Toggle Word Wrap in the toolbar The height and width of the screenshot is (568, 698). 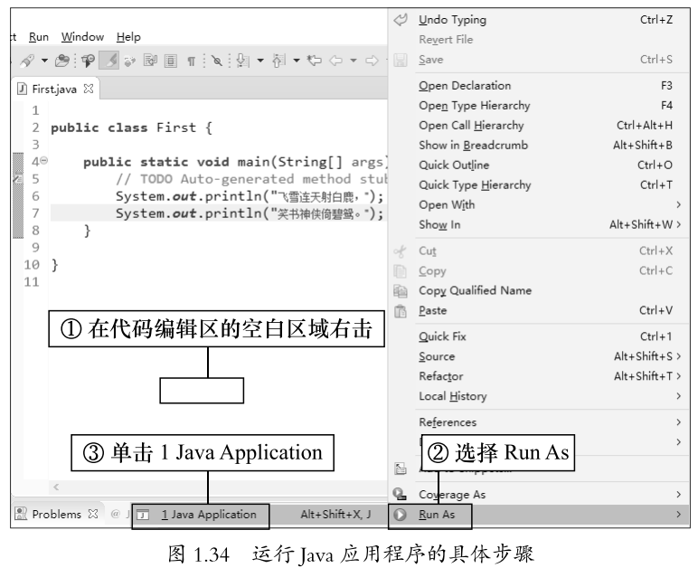tap(150, 60)
